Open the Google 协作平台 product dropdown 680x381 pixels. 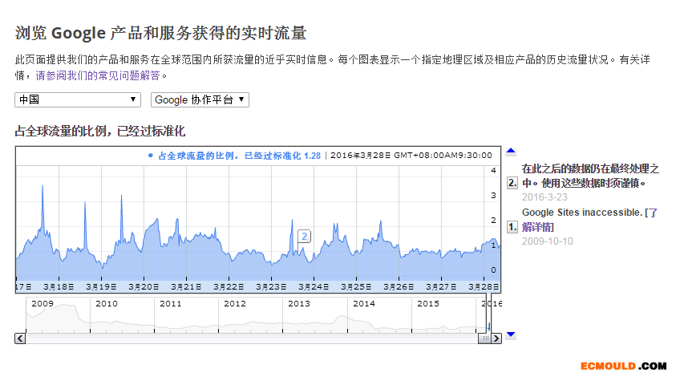[x=200, y=99]
